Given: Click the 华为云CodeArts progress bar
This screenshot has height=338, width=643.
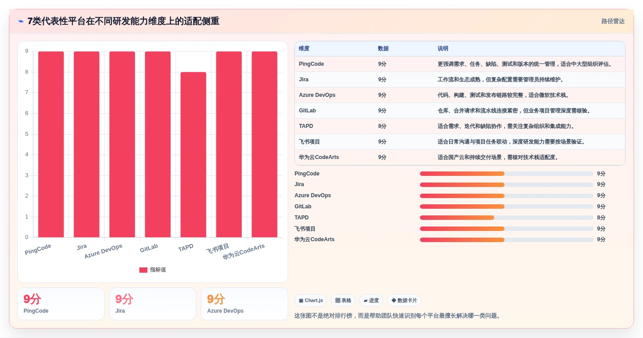Looking at the screenshot, I should tap(507, 239).
